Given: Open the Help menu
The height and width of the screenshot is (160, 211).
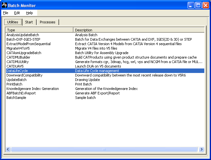Looking at the screenshot, I should [x=29, y=13].
